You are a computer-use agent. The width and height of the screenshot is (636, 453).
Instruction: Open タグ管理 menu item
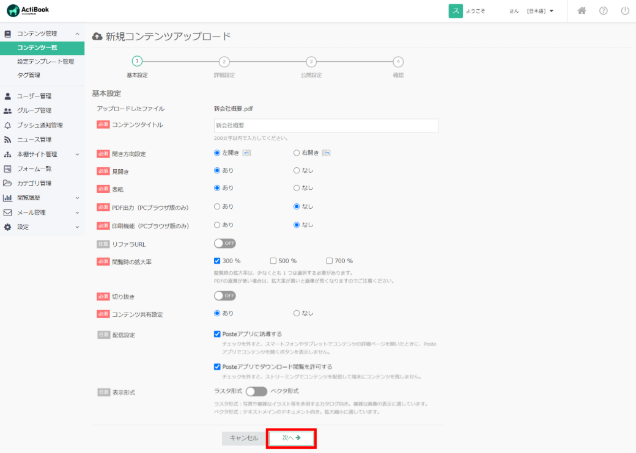[28, 75]
